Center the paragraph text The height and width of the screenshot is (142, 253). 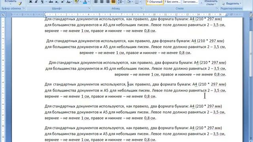102,2
